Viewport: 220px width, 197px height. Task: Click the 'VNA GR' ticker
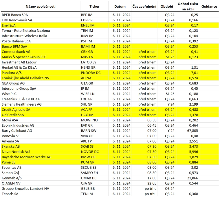[x=87, y=136]
